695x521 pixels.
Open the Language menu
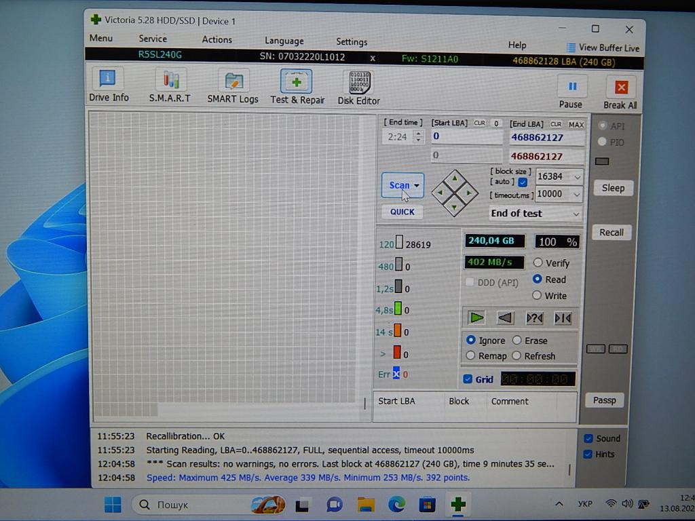(x=284, y=41)
